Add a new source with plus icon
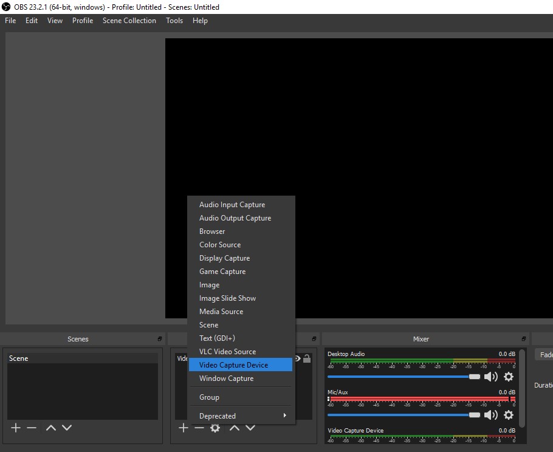This screenshot has height=452, width=553. [183, 428]
